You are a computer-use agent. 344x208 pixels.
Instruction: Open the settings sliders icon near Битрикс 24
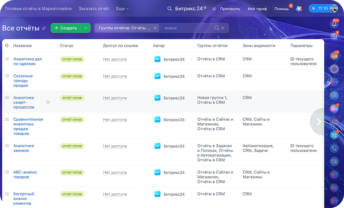pos(214,9)
